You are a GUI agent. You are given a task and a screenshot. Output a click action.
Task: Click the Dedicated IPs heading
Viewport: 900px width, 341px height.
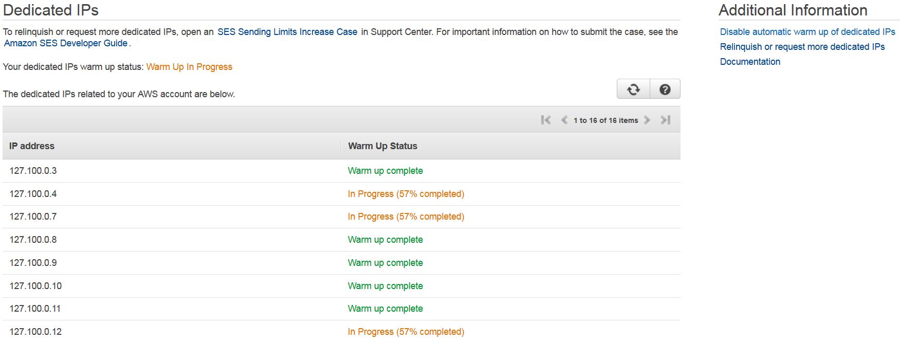pyautogui.click(x=51, y=10)
